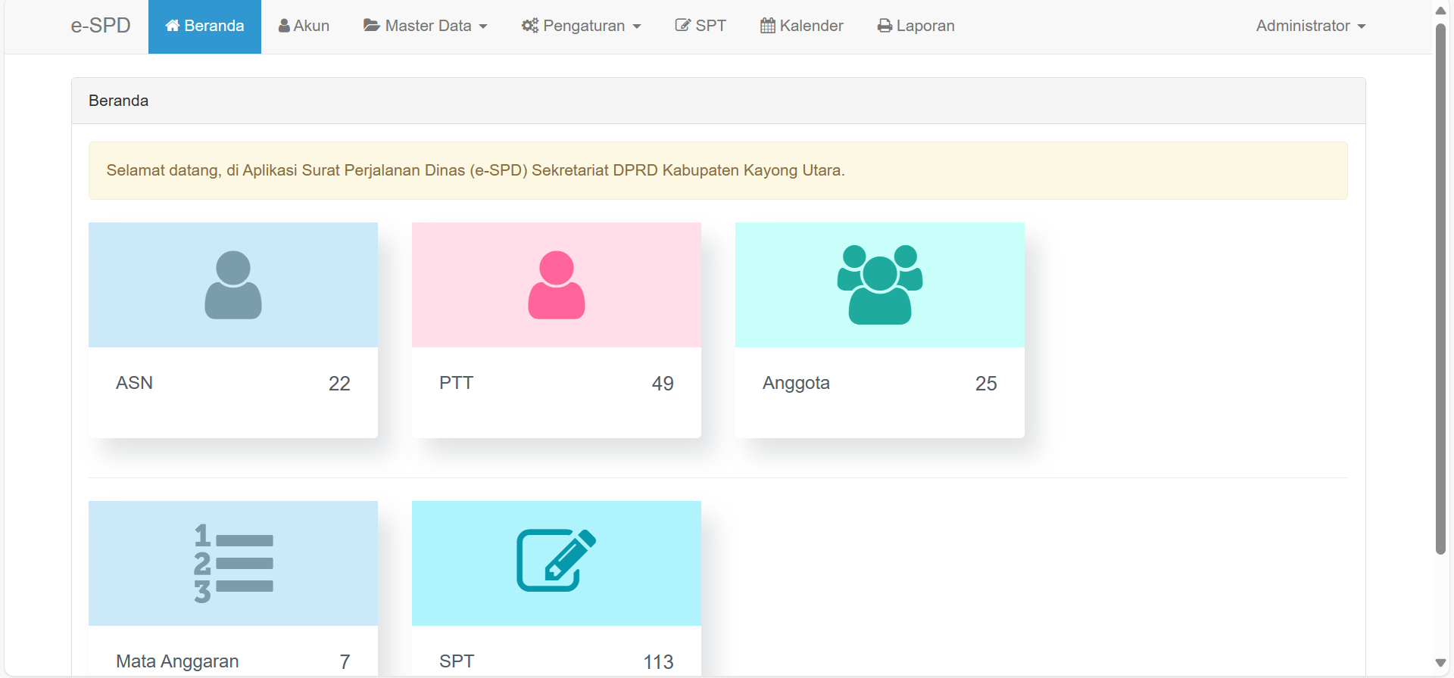Select the PTT count 49
The width and height of the screenshot is (1454, 678).
(663, 384)
